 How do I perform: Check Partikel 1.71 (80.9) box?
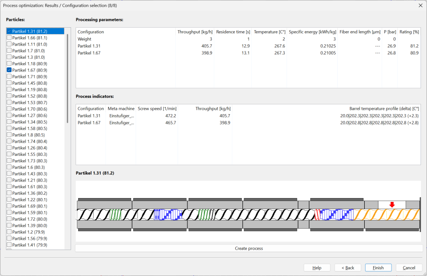[x=9, y=76]
